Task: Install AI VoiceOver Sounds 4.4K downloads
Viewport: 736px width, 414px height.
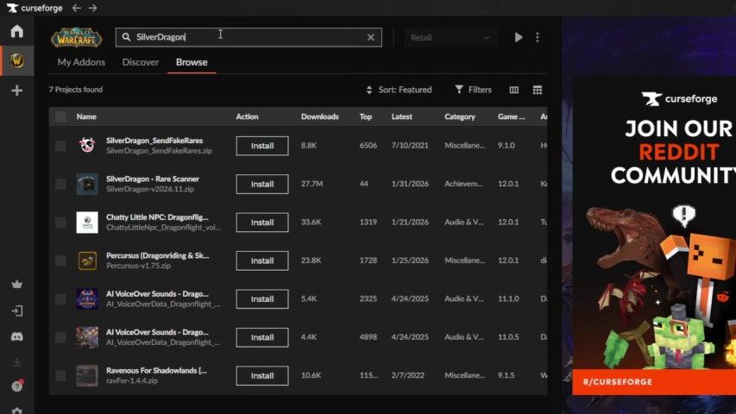Action: coord(262,337)
